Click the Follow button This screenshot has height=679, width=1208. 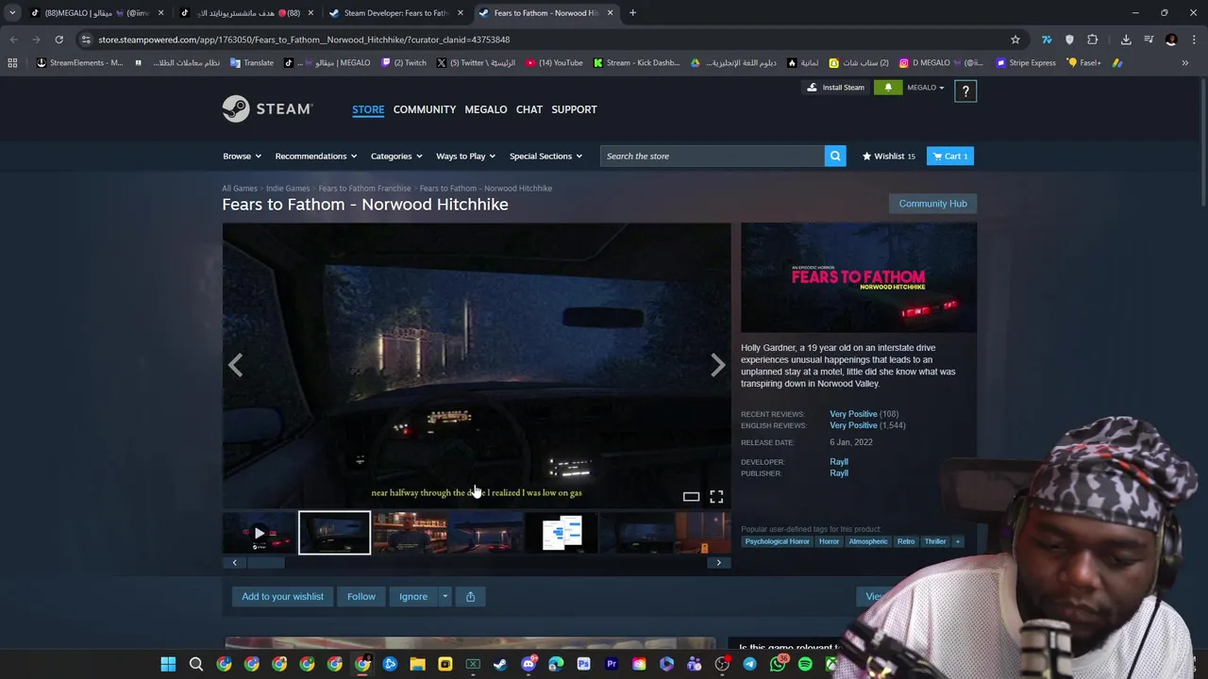click(361, 596)
